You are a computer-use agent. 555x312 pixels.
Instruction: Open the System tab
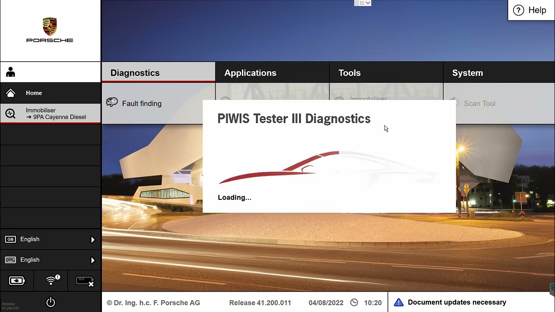coord(499,73)
